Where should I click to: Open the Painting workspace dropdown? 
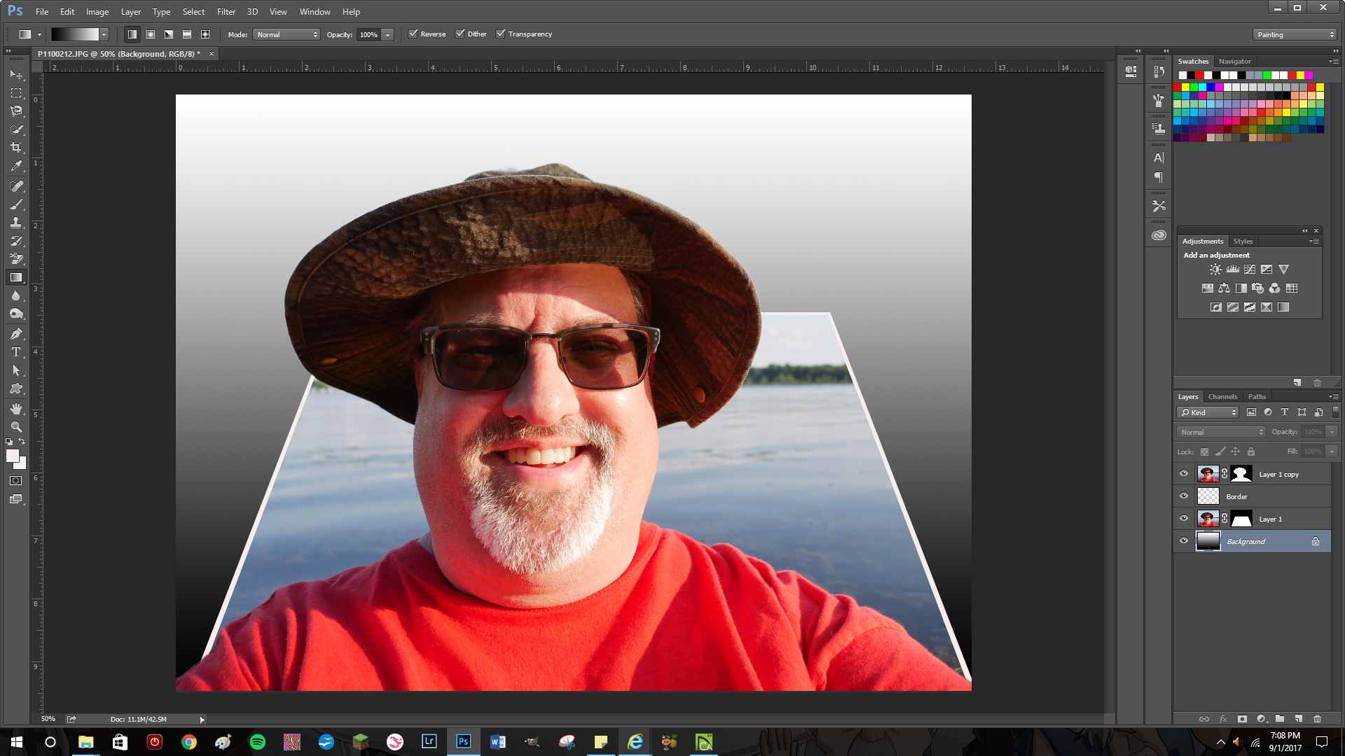coord(1295,34)
